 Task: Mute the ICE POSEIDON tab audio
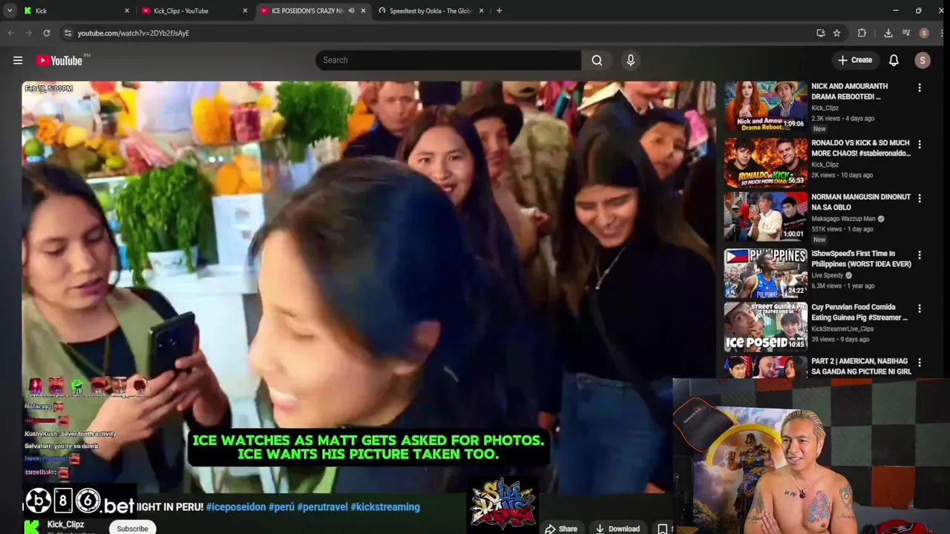pos(351,10)
